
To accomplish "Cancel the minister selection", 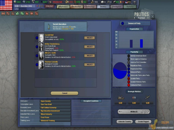I will [64, 93].
